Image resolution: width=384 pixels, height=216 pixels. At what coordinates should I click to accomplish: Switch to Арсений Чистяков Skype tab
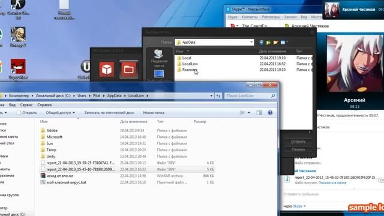click(x=307, y=26)
